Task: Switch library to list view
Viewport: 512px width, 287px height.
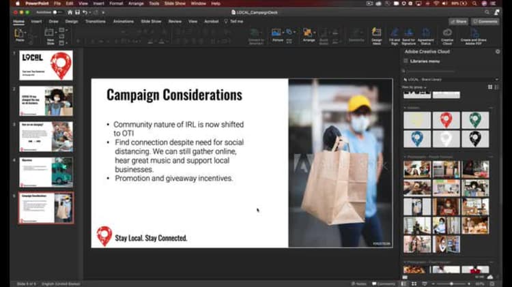Action: (496, 87)
